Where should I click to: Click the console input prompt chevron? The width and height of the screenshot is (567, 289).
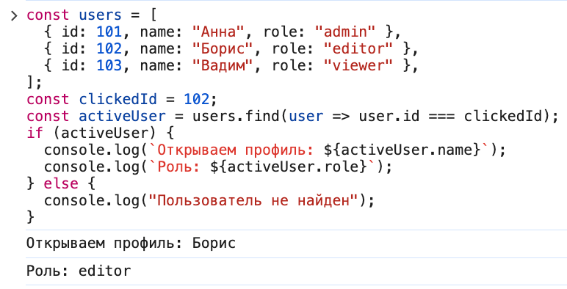pos(14,15)
